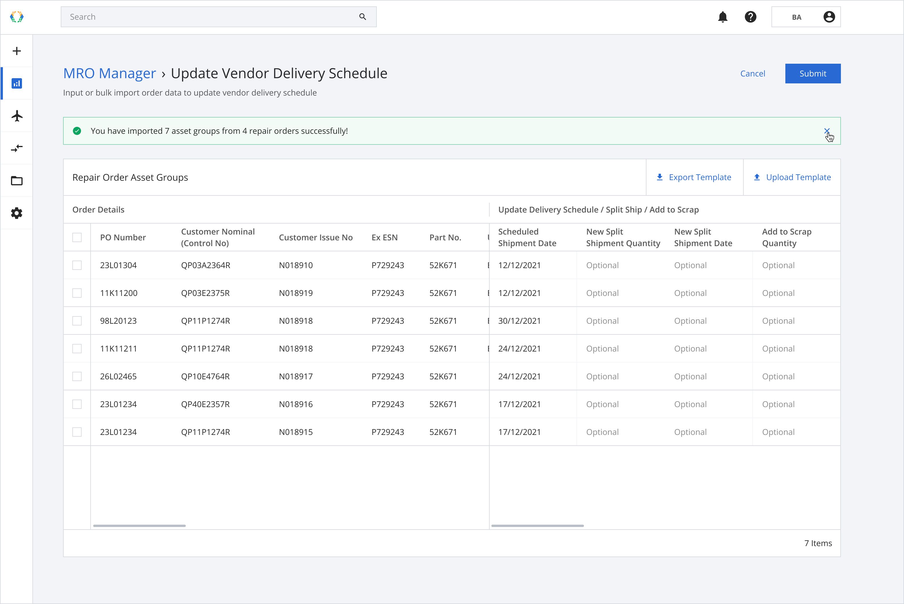
Task: Focus the Search input field
Action: [218, 17]
